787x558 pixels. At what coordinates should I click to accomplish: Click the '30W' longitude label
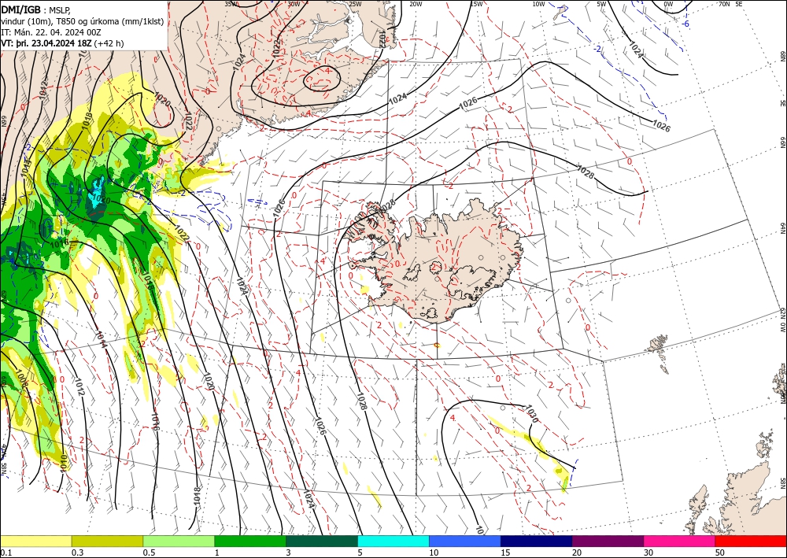(x=294, y=4)
